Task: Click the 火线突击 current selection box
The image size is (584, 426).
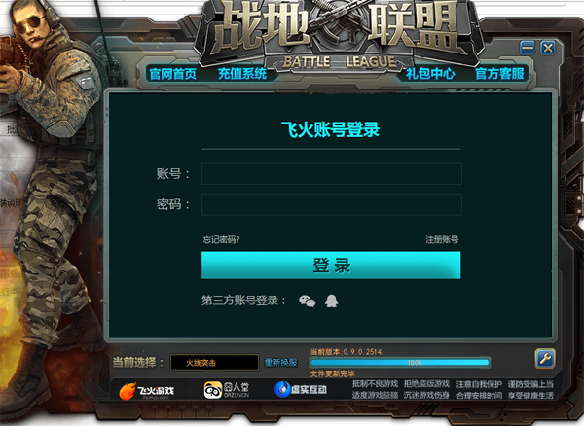Action: tap(214, 363)
